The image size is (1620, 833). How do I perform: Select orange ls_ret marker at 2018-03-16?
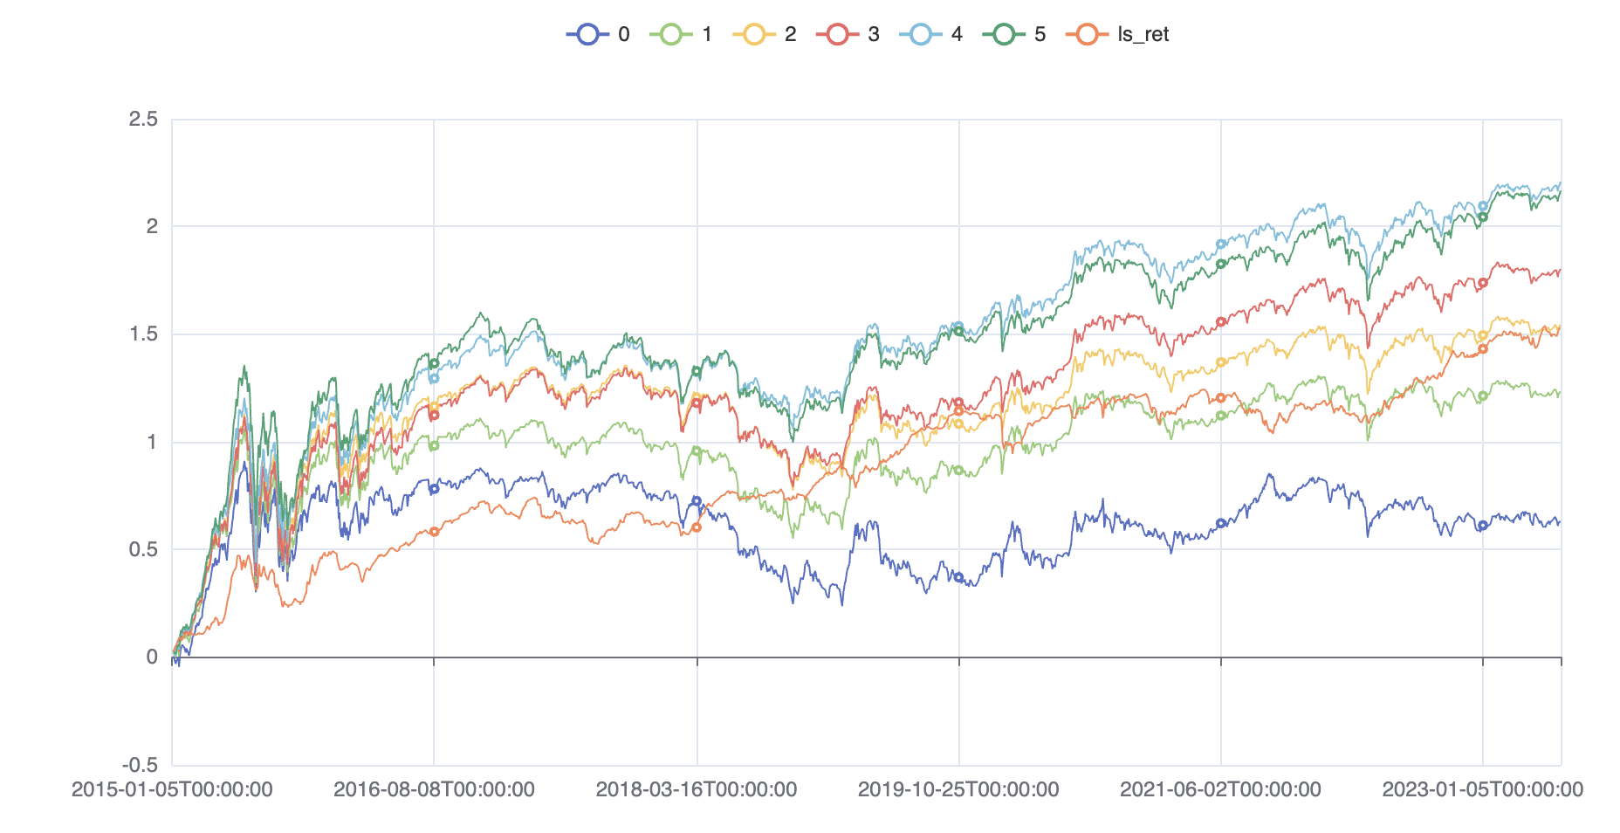tap(697, 527)
